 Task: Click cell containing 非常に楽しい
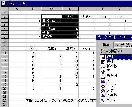coord(52,21)
